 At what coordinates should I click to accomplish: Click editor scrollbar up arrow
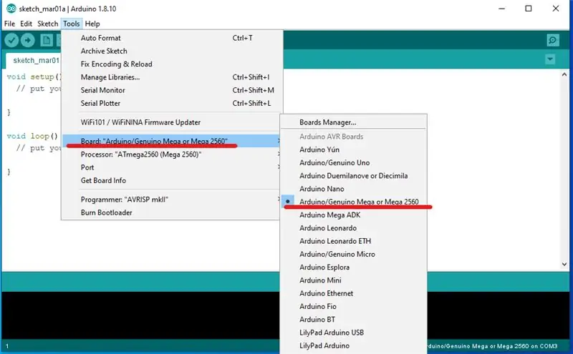click(564, 74)
